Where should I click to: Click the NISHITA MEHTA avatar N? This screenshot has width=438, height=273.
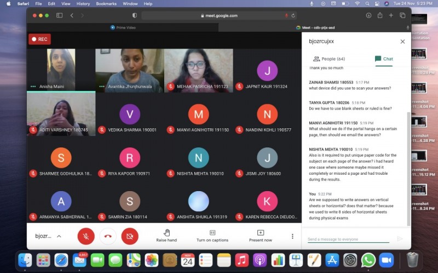point(198,158)
